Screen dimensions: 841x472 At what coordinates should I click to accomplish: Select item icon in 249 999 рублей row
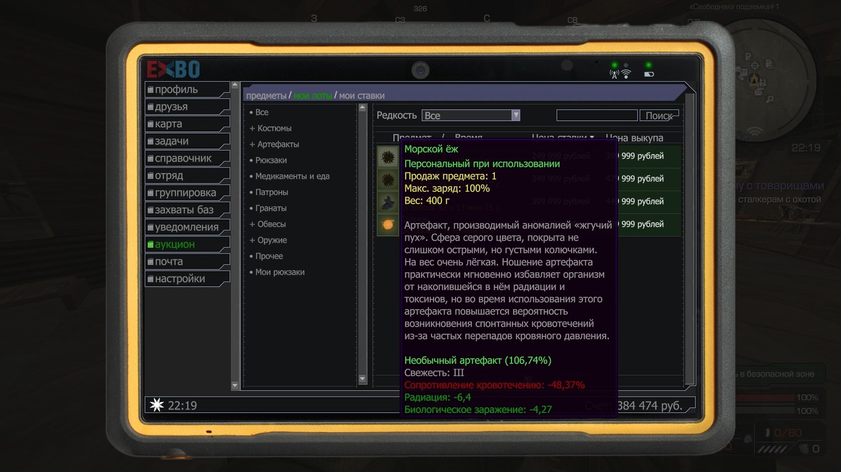pos(388,156)
